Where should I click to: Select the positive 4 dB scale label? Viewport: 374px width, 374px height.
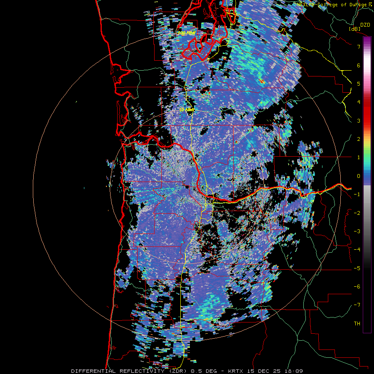click(359, 102)
